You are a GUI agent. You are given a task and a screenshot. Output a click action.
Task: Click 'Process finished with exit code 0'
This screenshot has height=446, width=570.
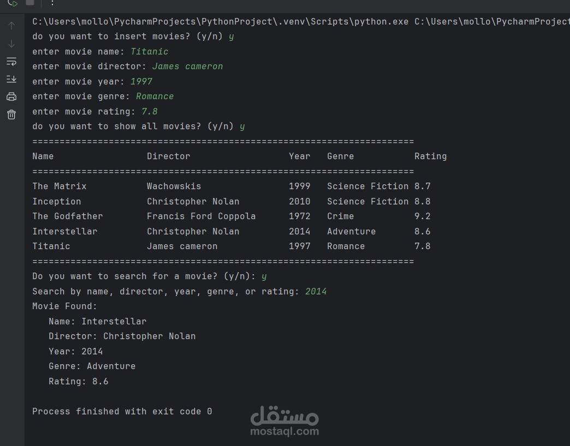(x=122, y=412)
